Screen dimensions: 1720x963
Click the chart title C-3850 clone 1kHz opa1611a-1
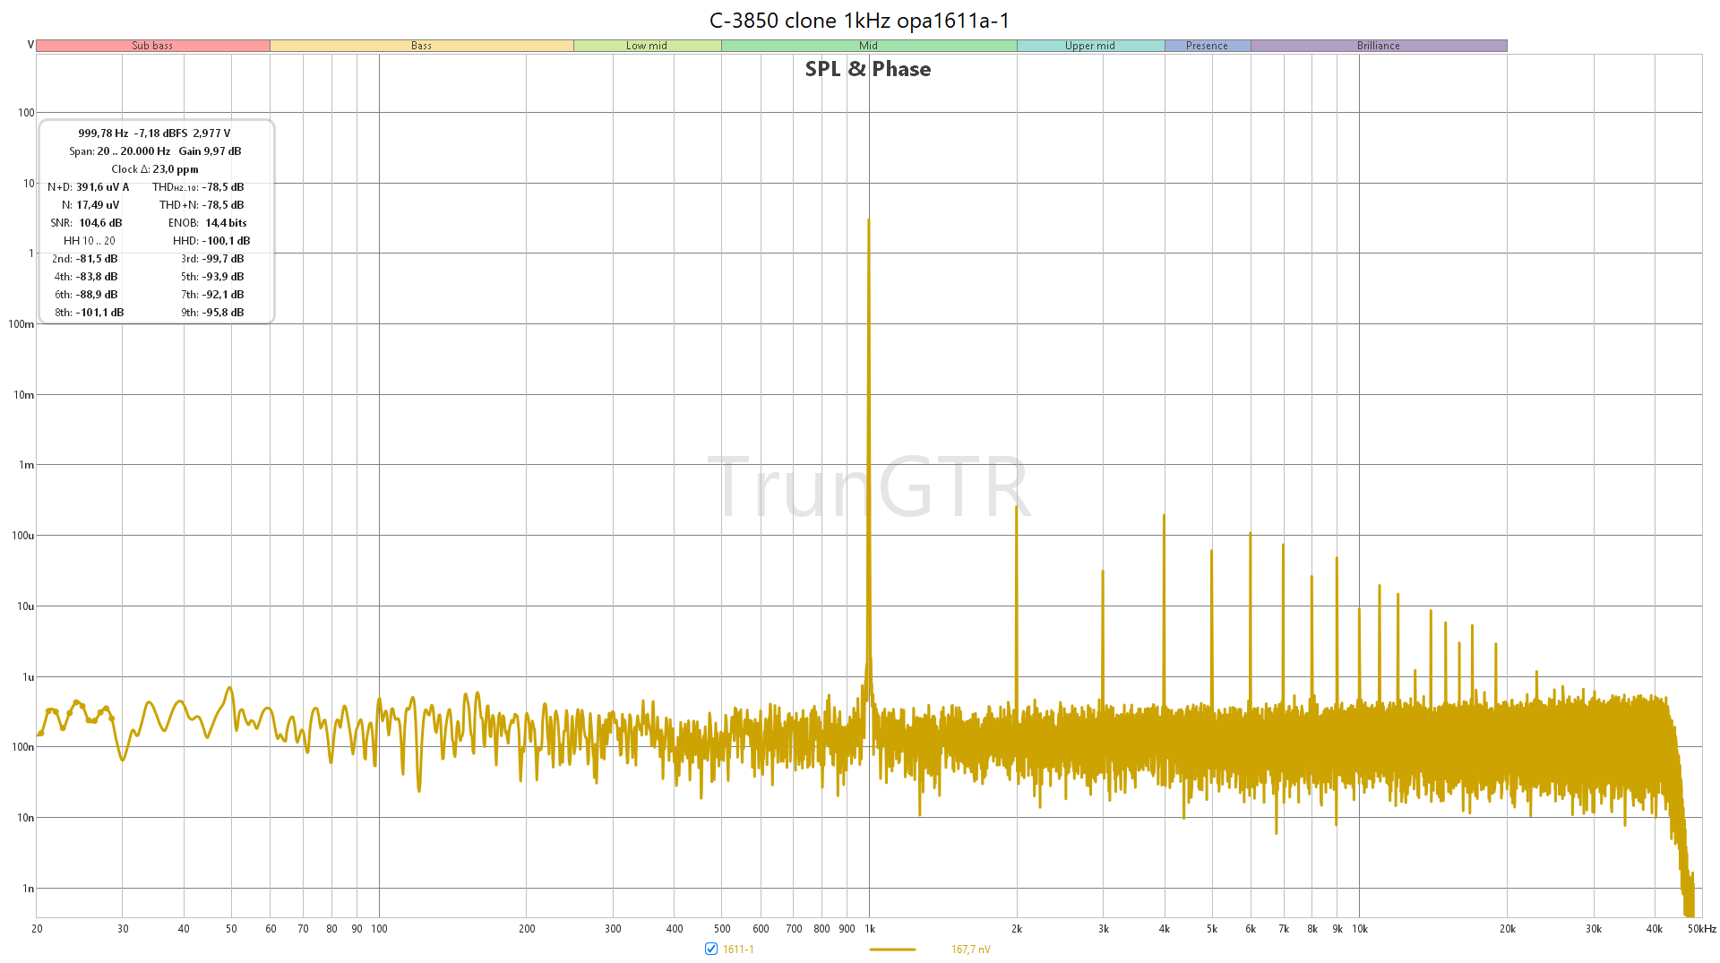click(860, 21)
